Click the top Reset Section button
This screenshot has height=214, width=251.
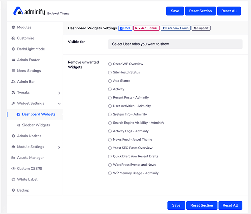point(200,11)
